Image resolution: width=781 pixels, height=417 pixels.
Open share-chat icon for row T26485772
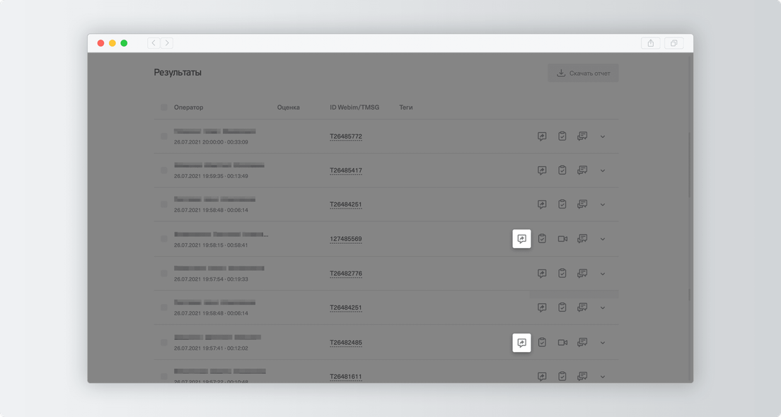coord(542,136)
